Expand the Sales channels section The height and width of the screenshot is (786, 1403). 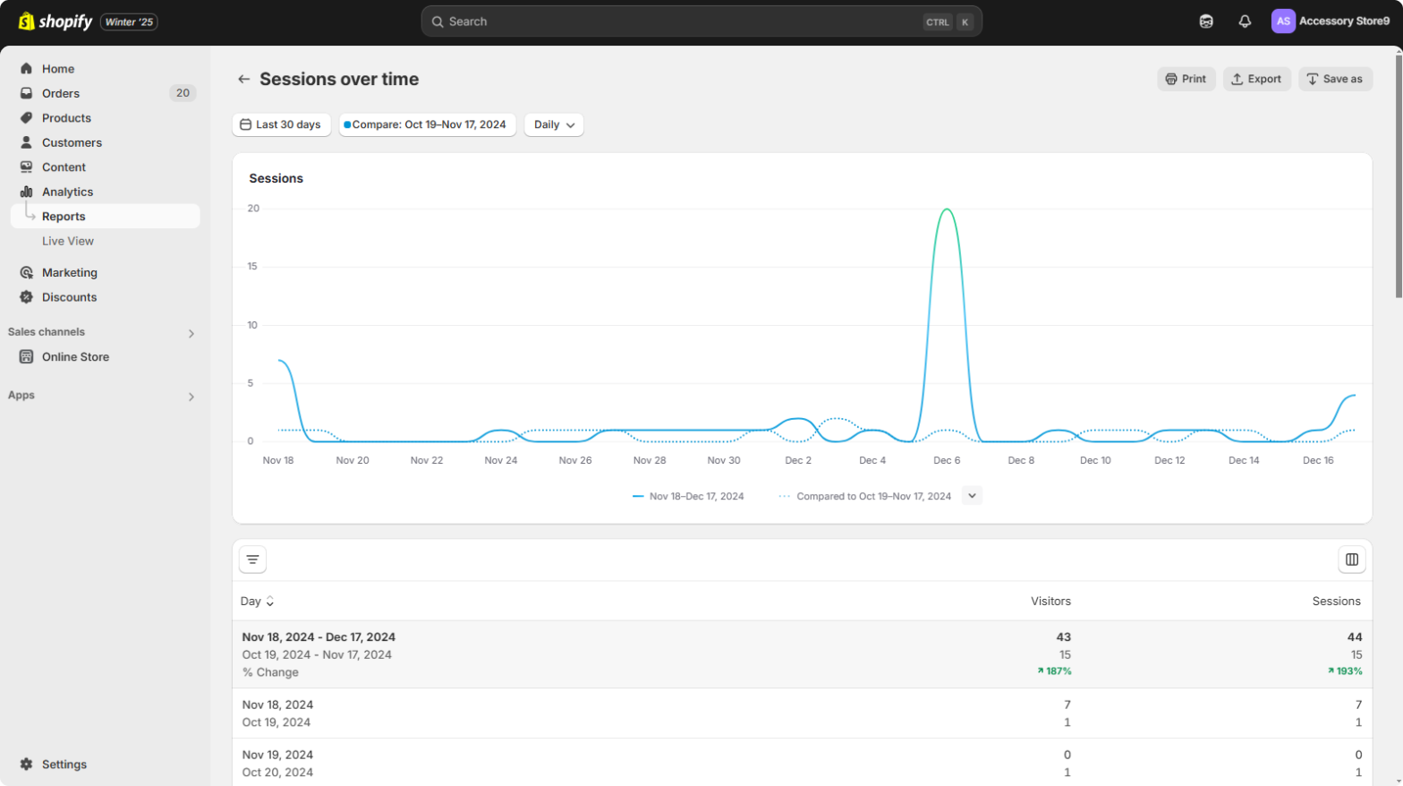tap(191, 333)
